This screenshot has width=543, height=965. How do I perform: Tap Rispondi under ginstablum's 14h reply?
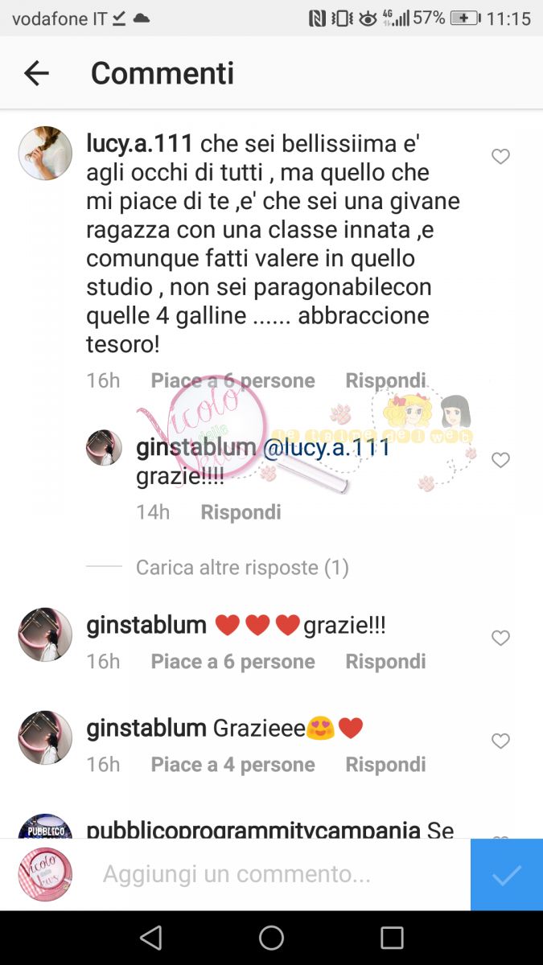click(x=241, y=512)
